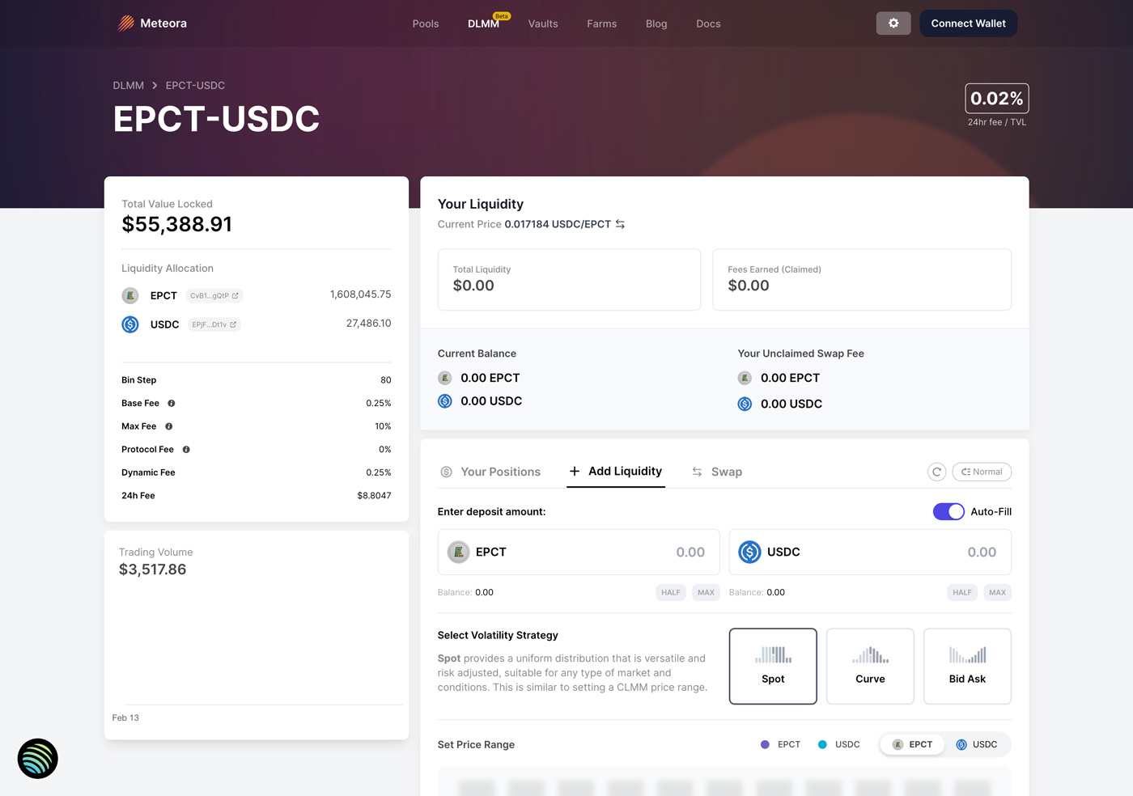This screenshot has height=796, width=1133.
Task: Click the Connect Wallet button
Action: [968, 23]
